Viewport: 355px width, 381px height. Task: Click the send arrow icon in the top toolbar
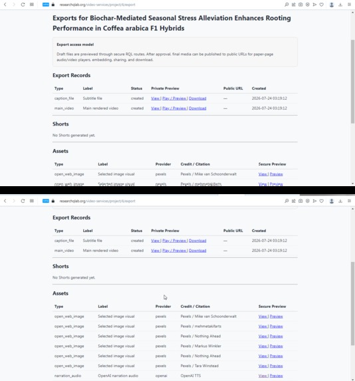[314, 5]
